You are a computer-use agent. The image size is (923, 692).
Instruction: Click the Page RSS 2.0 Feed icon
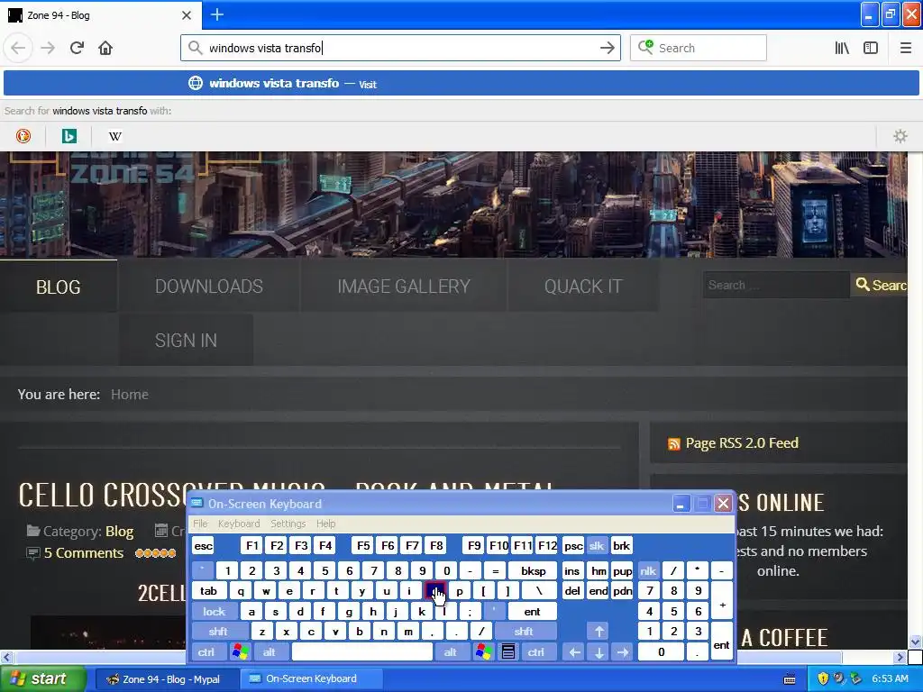click(x=674, y=443)
